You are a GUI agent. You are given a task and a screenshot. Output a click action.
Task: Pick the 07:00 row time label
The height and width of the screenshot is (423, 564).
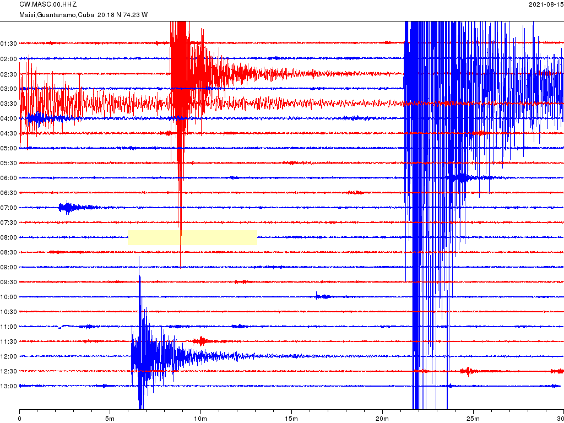pos(9,208)
